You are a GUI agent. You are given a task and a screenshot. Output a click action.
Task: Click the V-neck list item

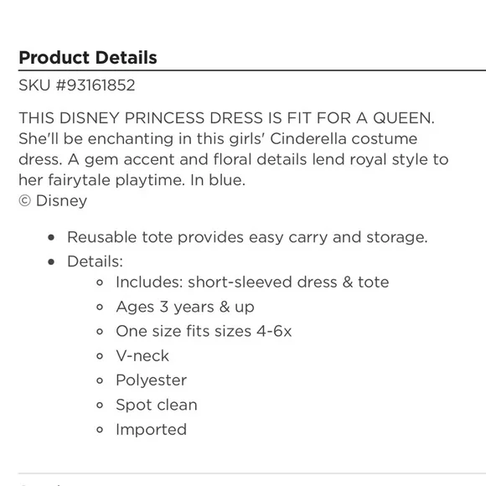point(142,356)
